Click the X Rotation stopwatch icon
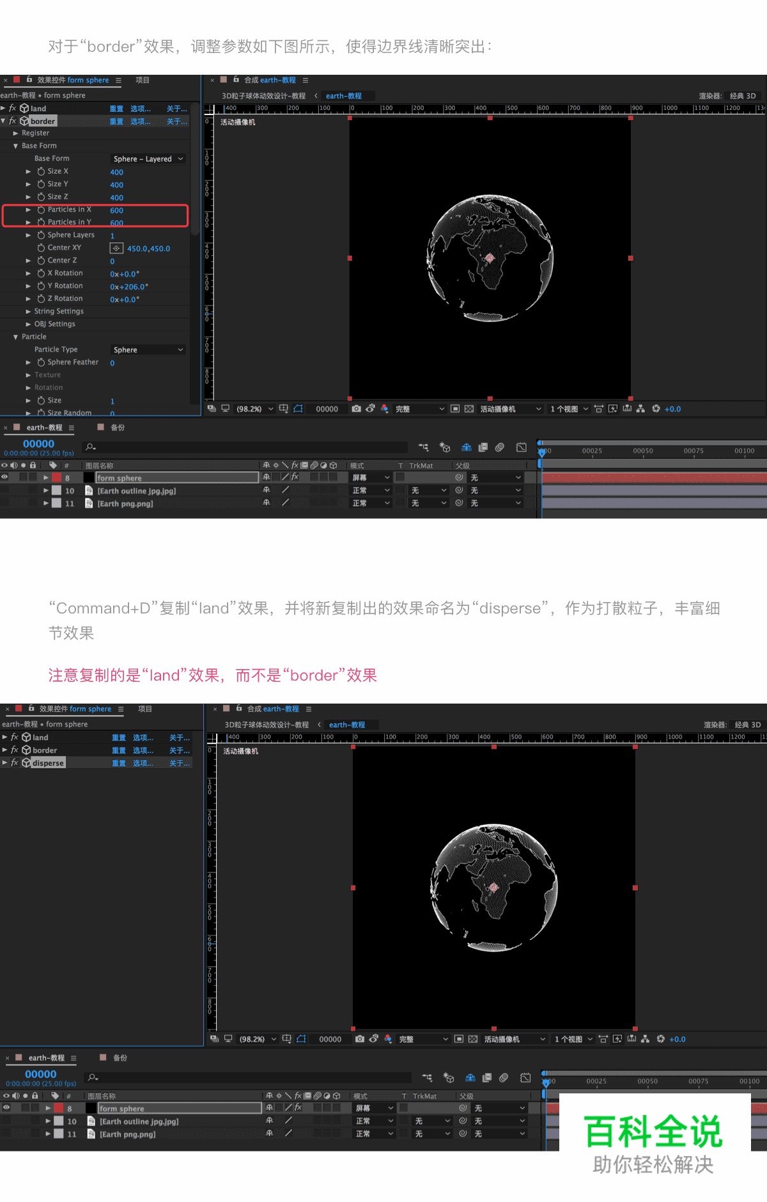The height and width of the screenshot is (1202, 767). click(x=41, y=274)
